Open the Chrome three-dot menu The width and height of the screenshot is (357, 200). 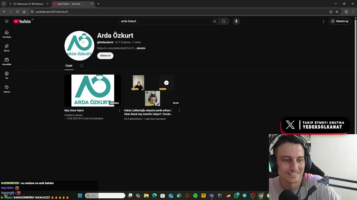coord(353,12)
